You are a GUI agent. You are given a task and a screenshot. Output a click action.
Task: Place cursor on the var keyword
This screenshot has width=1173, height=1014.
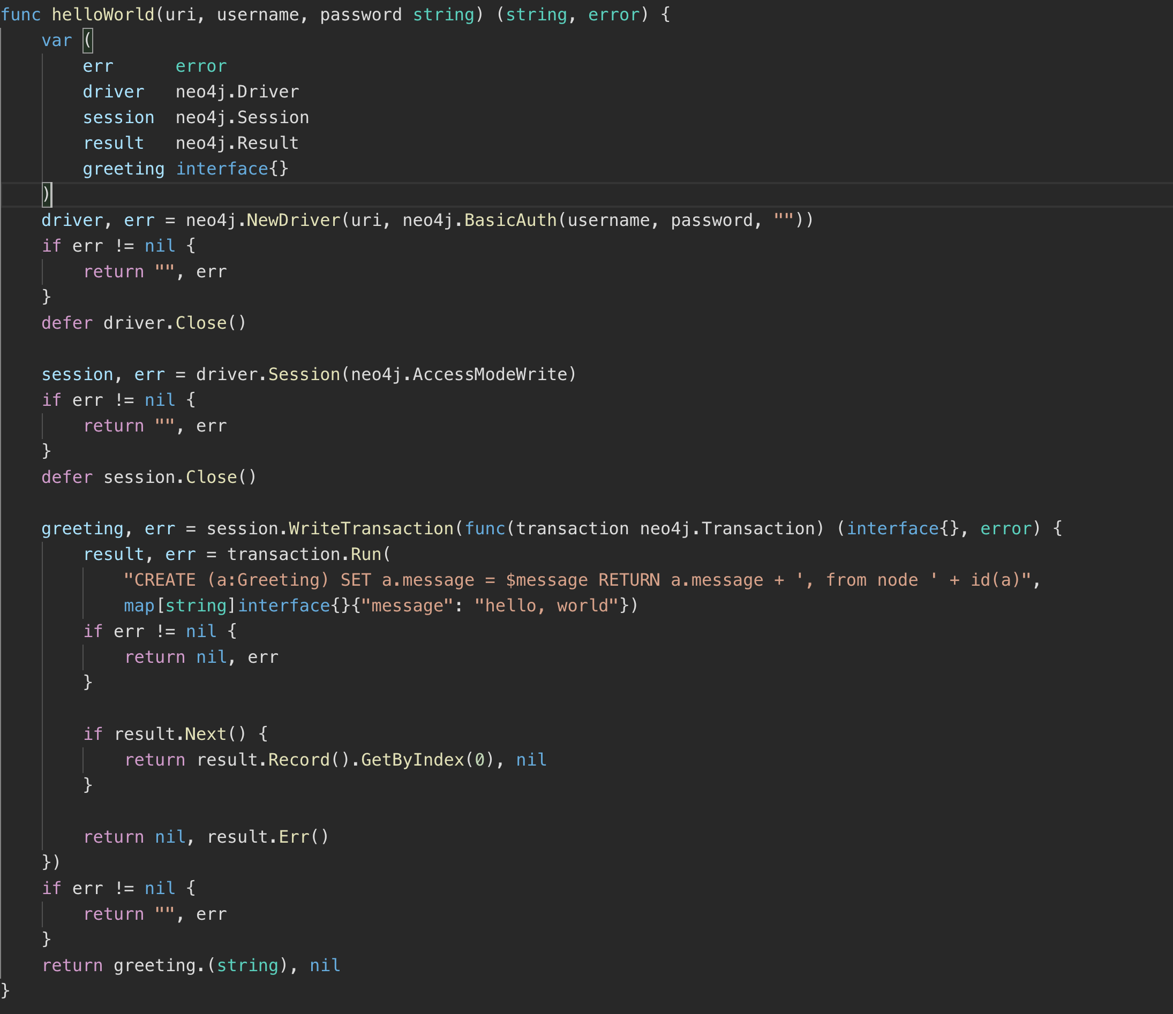coord(57,40)
